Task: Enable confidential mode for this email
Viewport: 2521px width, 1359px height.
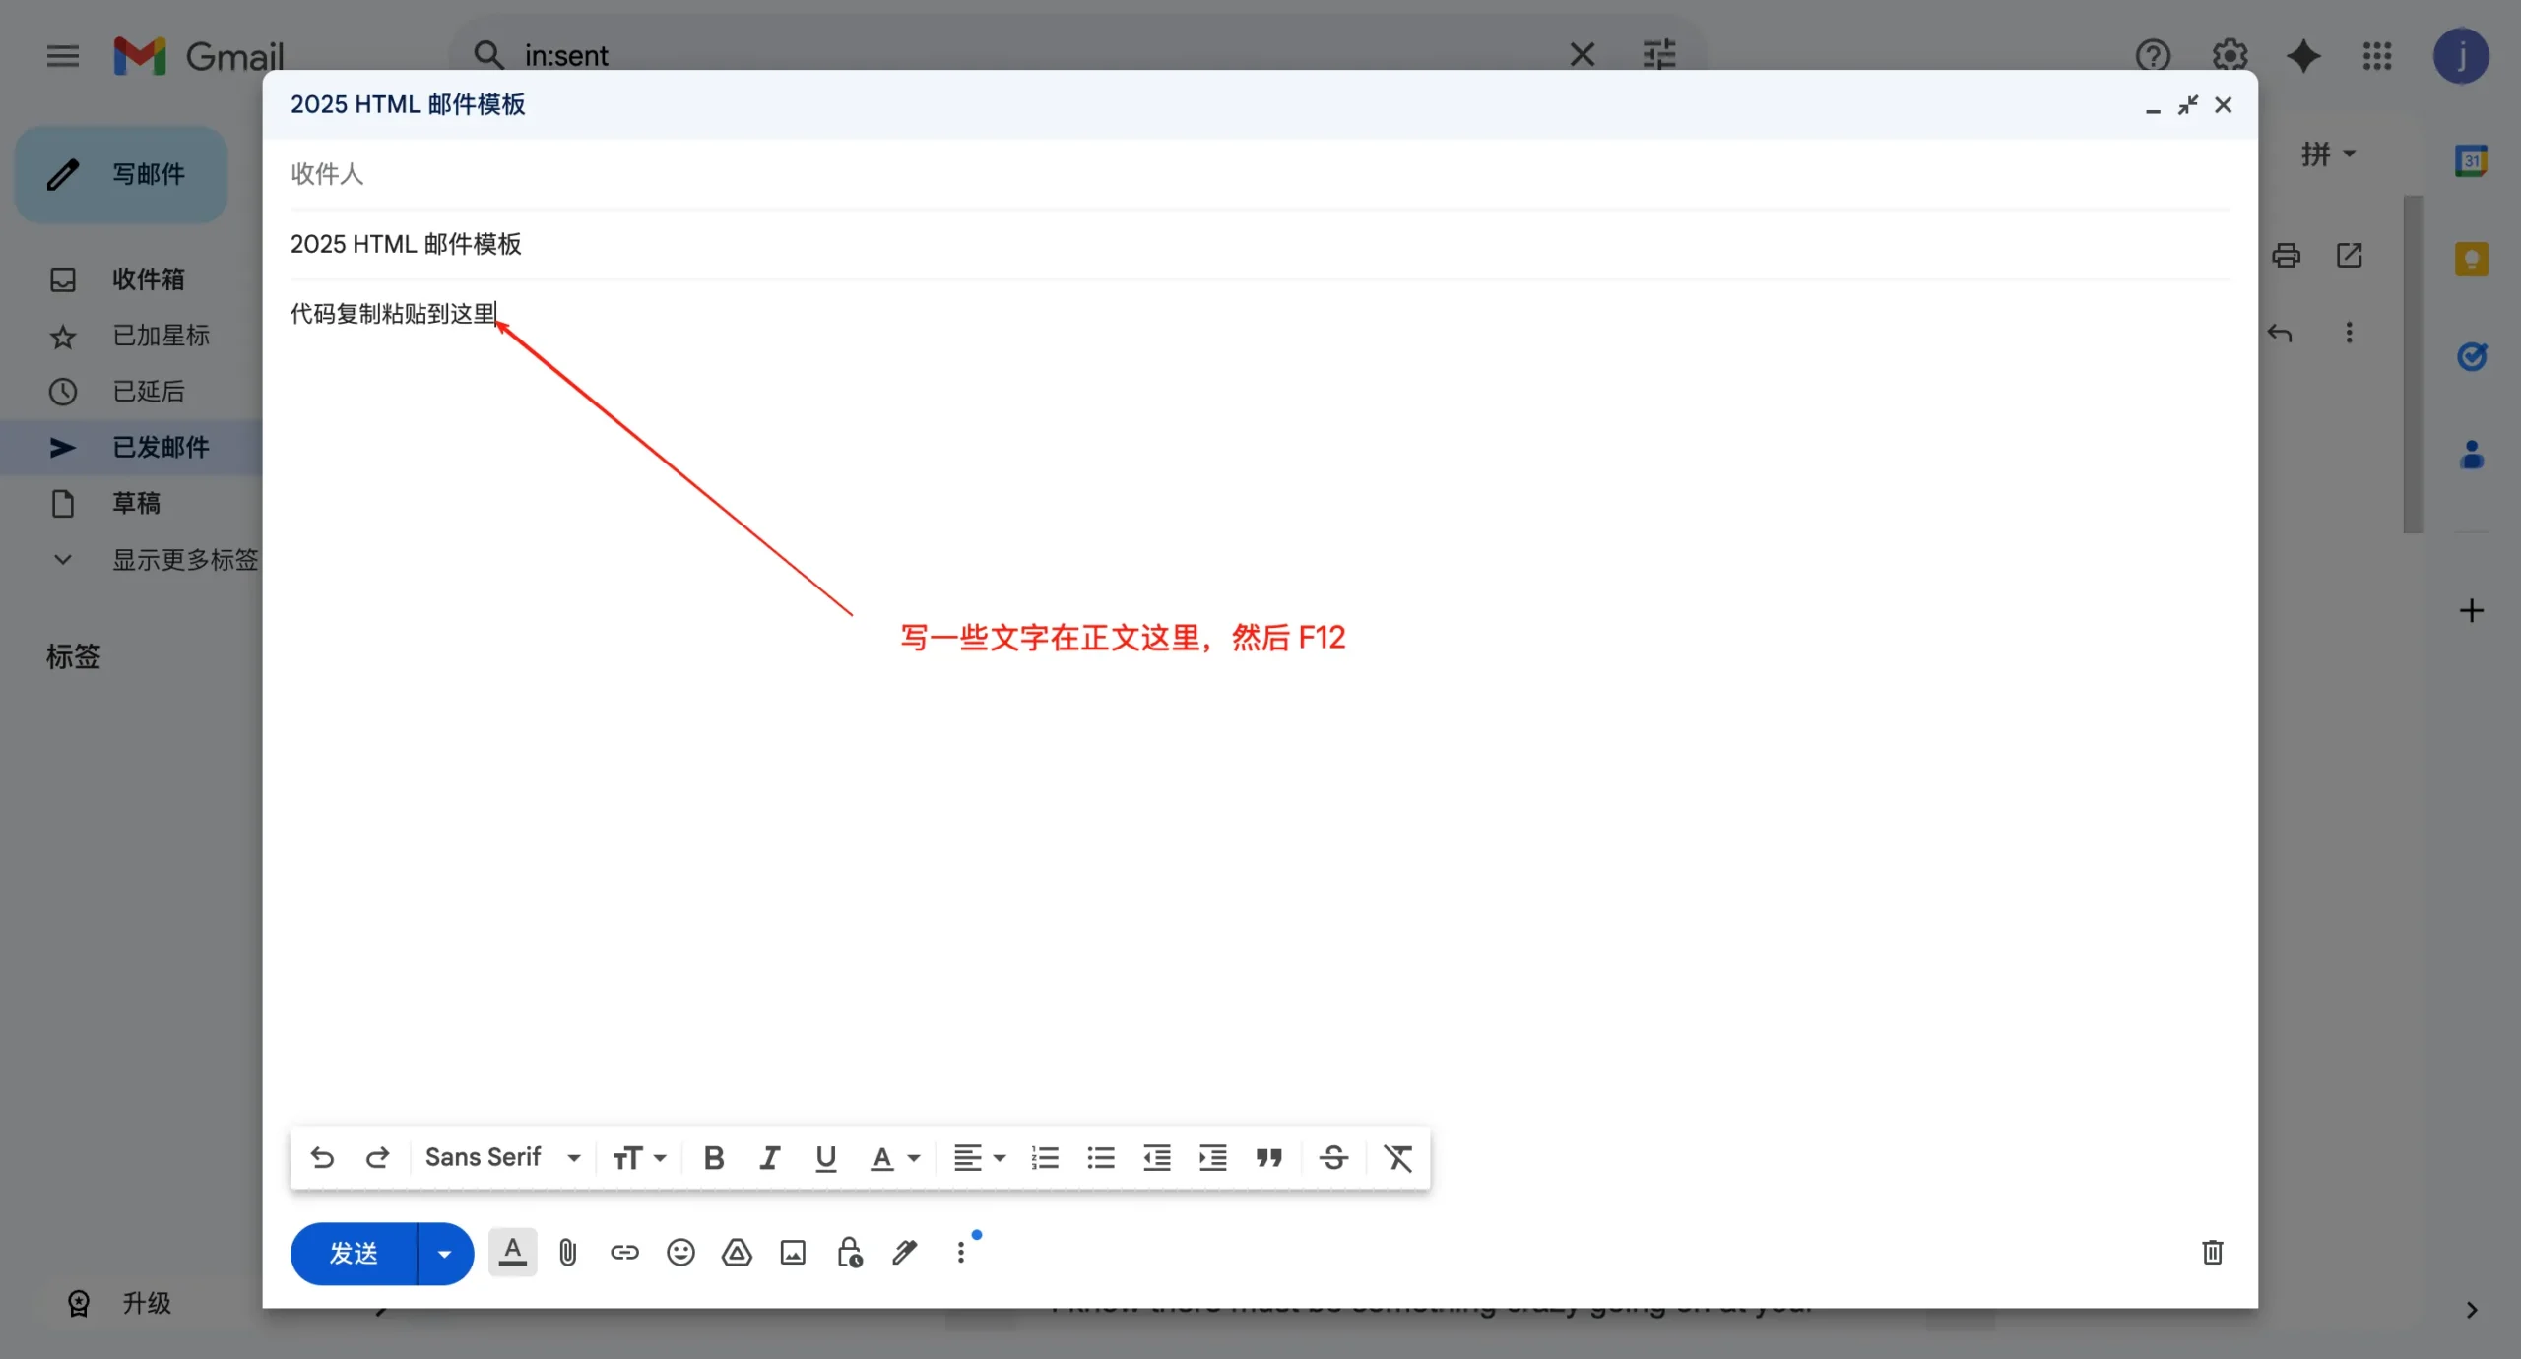Action: point(849,1252)
